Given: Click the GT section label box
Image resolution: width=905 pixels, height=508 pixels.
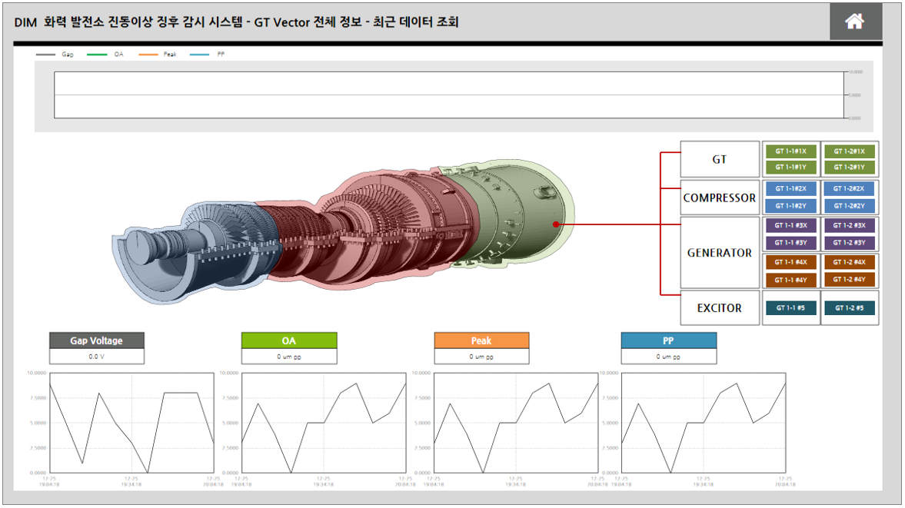Looking at the screenshot, I should pos(720,159).
